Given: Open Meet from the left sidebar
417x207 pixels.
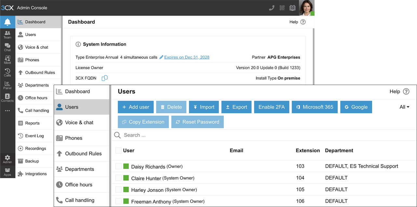Looking at the screenshot, I should [x=7, y=60].
